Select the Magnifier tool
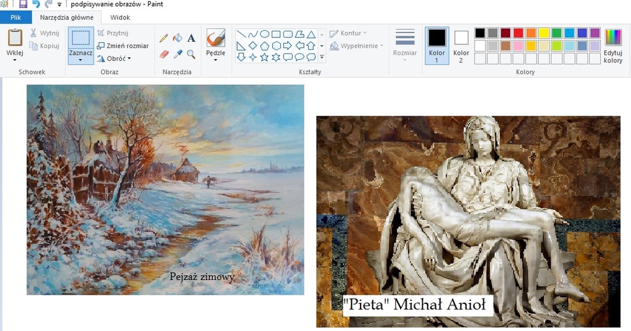631x331 pixels. [191, 54]
